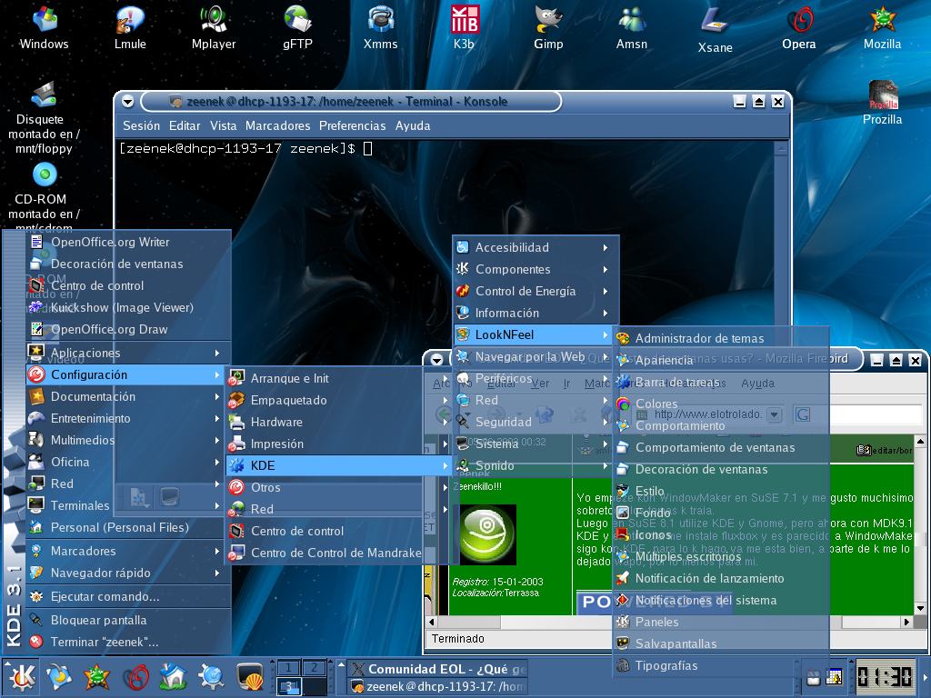Open the Preferencias menu in Konsole
The image size is (931, 698).
pos(352,125)
